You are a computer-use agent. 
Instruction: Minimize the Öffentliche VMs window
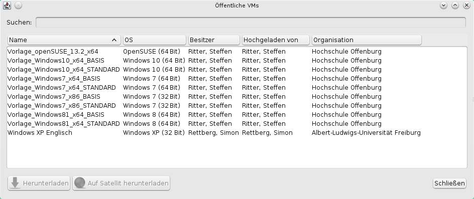pos(443,6)
